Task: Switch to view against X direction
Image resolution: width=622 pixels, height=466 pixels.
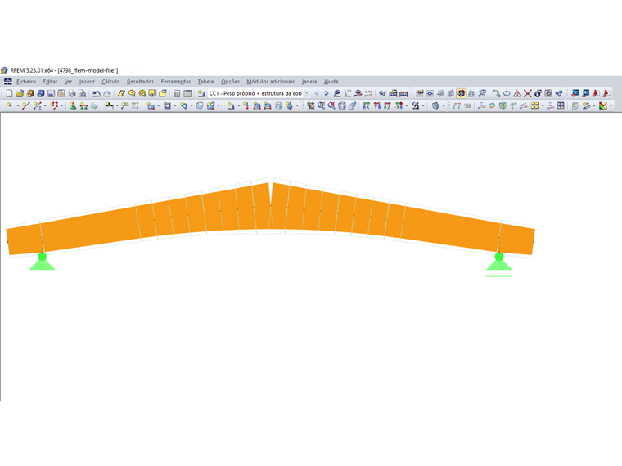Action: 399,105
